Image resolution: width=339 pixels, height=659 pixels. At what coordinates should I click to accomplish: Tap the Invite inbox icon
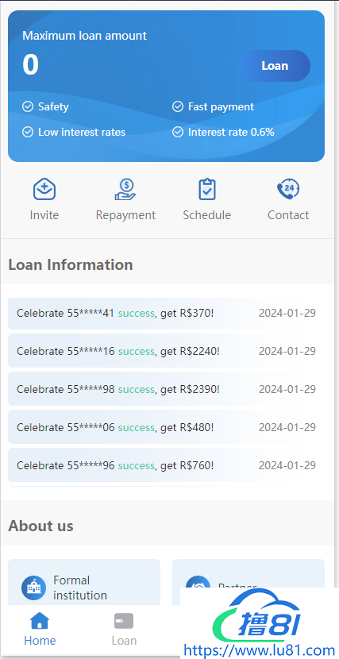click(44, 190)
